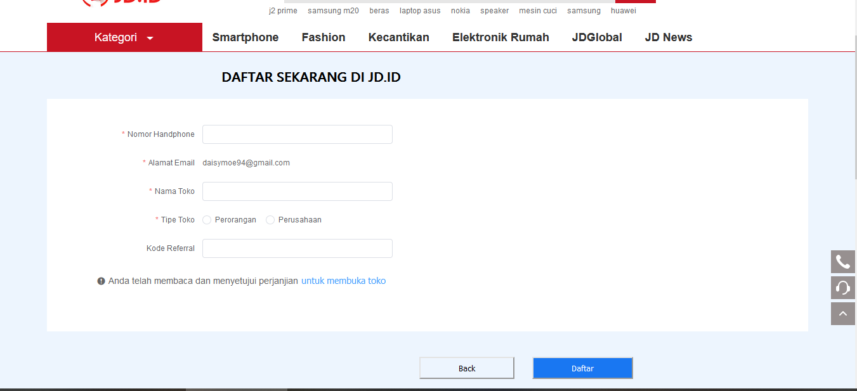Click the 'nokia' search suggestion
The image size is (857, 391).
pyautogui.click(x=461, y=11)
